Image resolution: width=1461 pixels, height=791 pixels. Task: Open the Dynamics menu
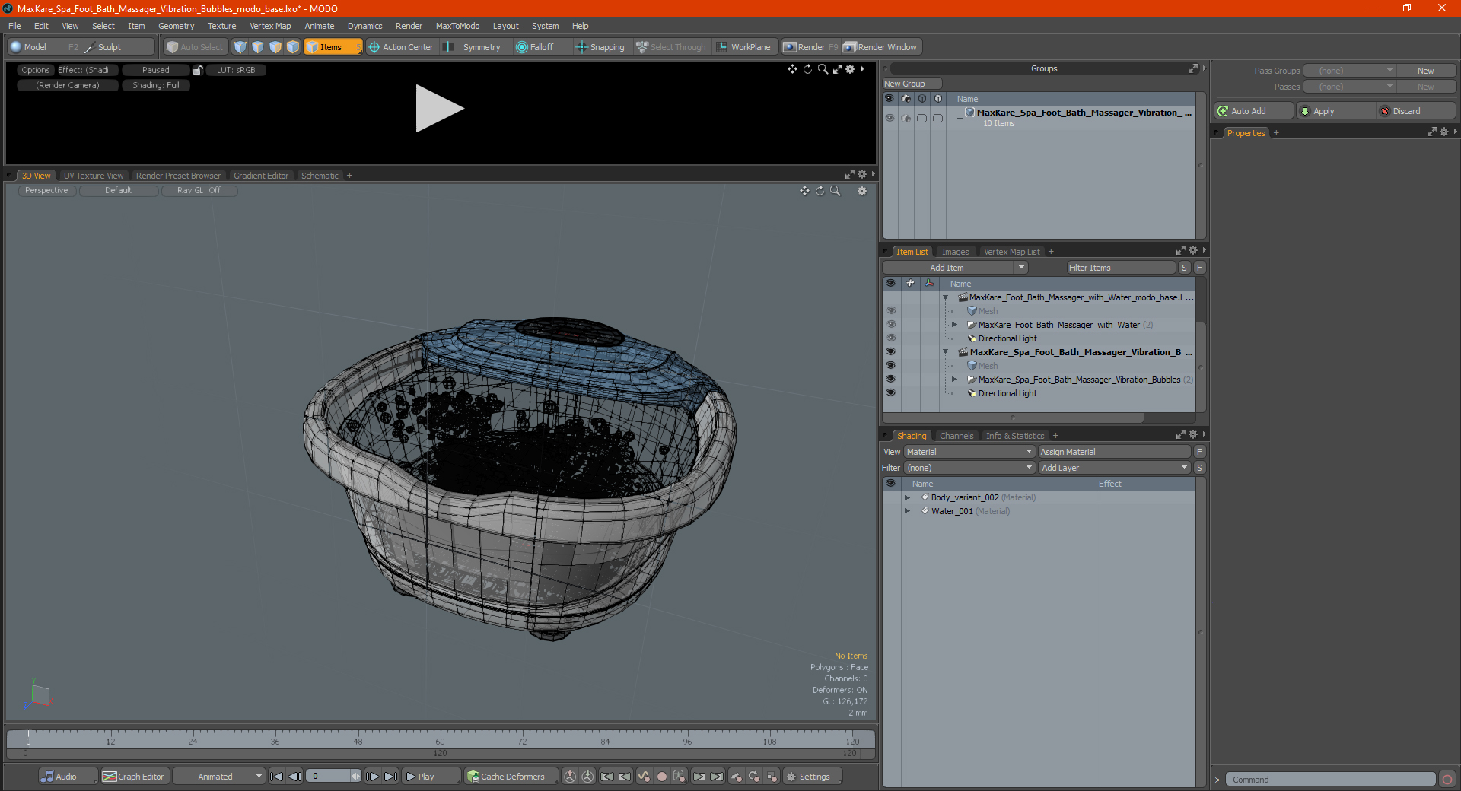pyautogui.click(x=364, y=26)
